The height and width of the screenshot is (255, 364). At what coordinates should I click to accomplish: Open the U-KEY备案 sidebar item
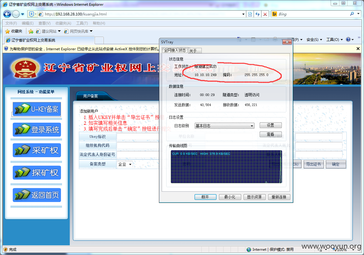click(37, 109)
